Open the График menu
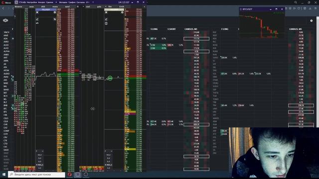 [72, 2]
